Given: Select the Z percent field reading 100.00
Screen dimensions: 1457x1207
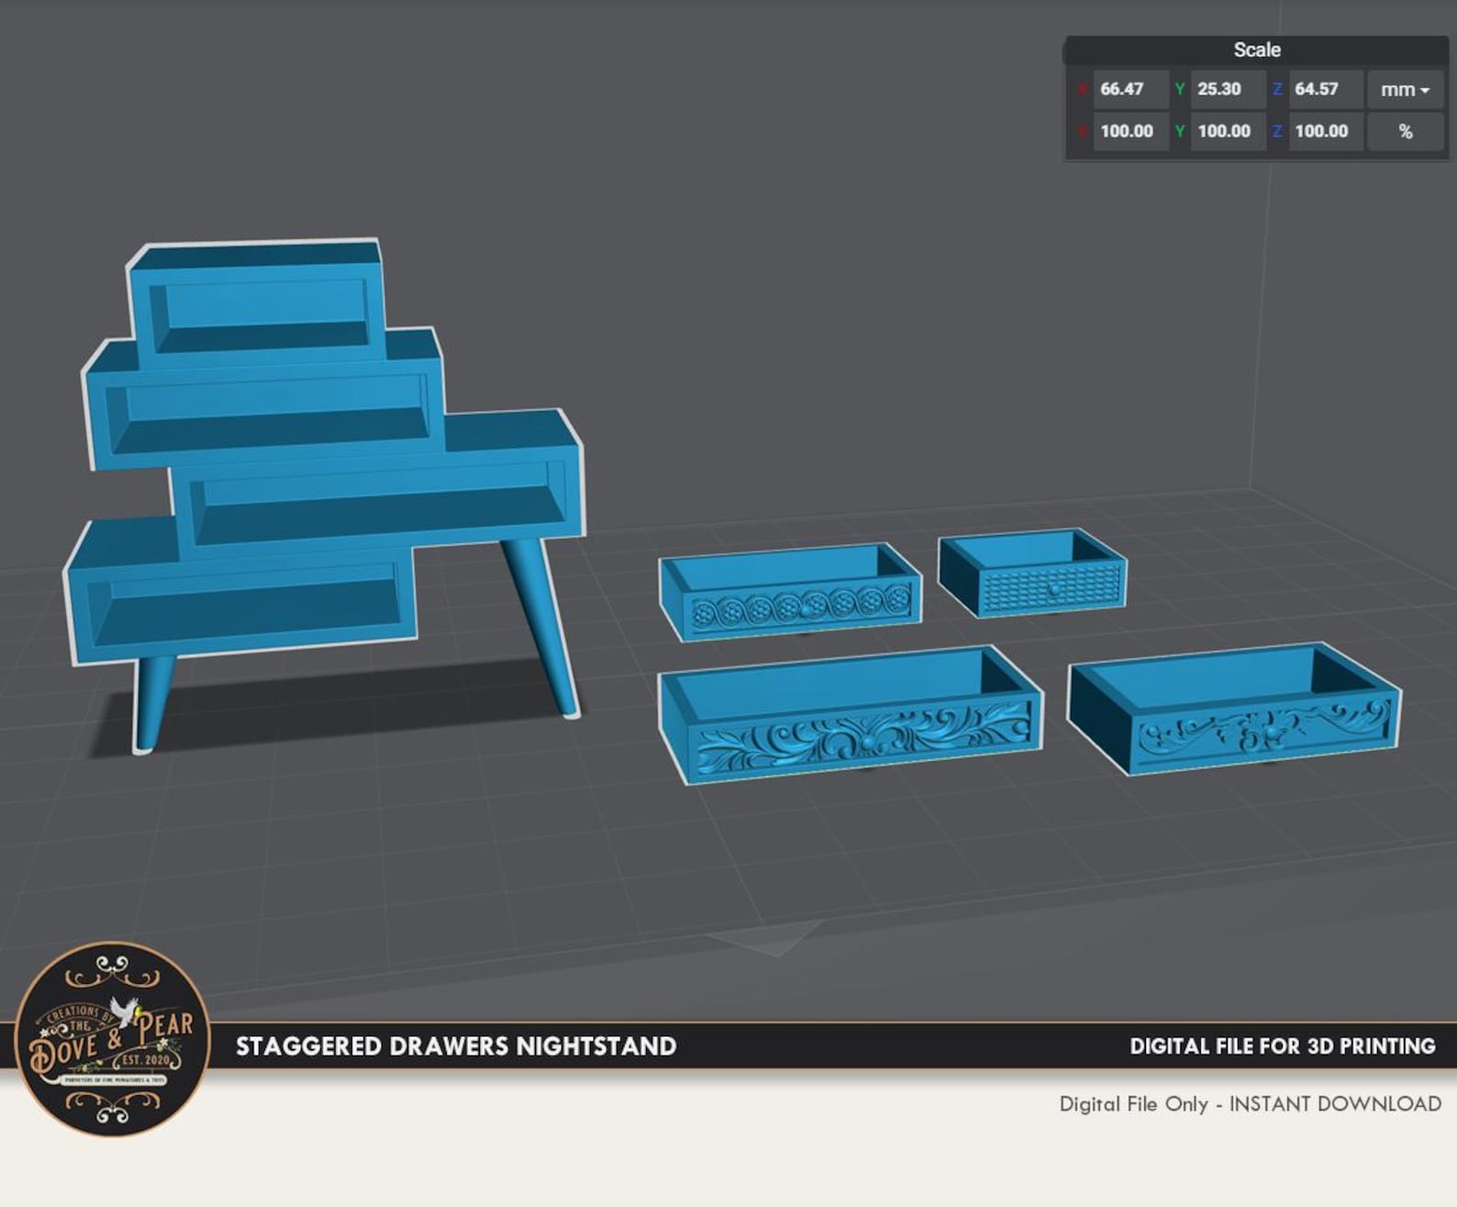Looking at the screenshot, I should pyautogui.click(x=1325, y=131).
